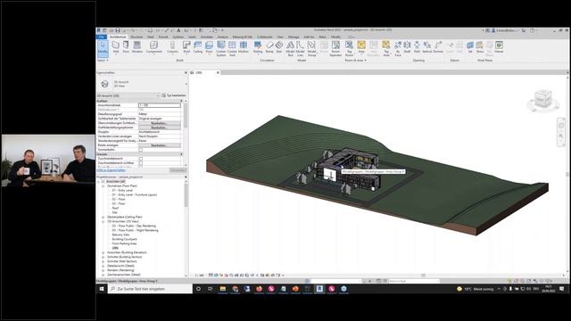Click the ViewCube in the 3D view
The image size is (571, 321).
[543, 99]
